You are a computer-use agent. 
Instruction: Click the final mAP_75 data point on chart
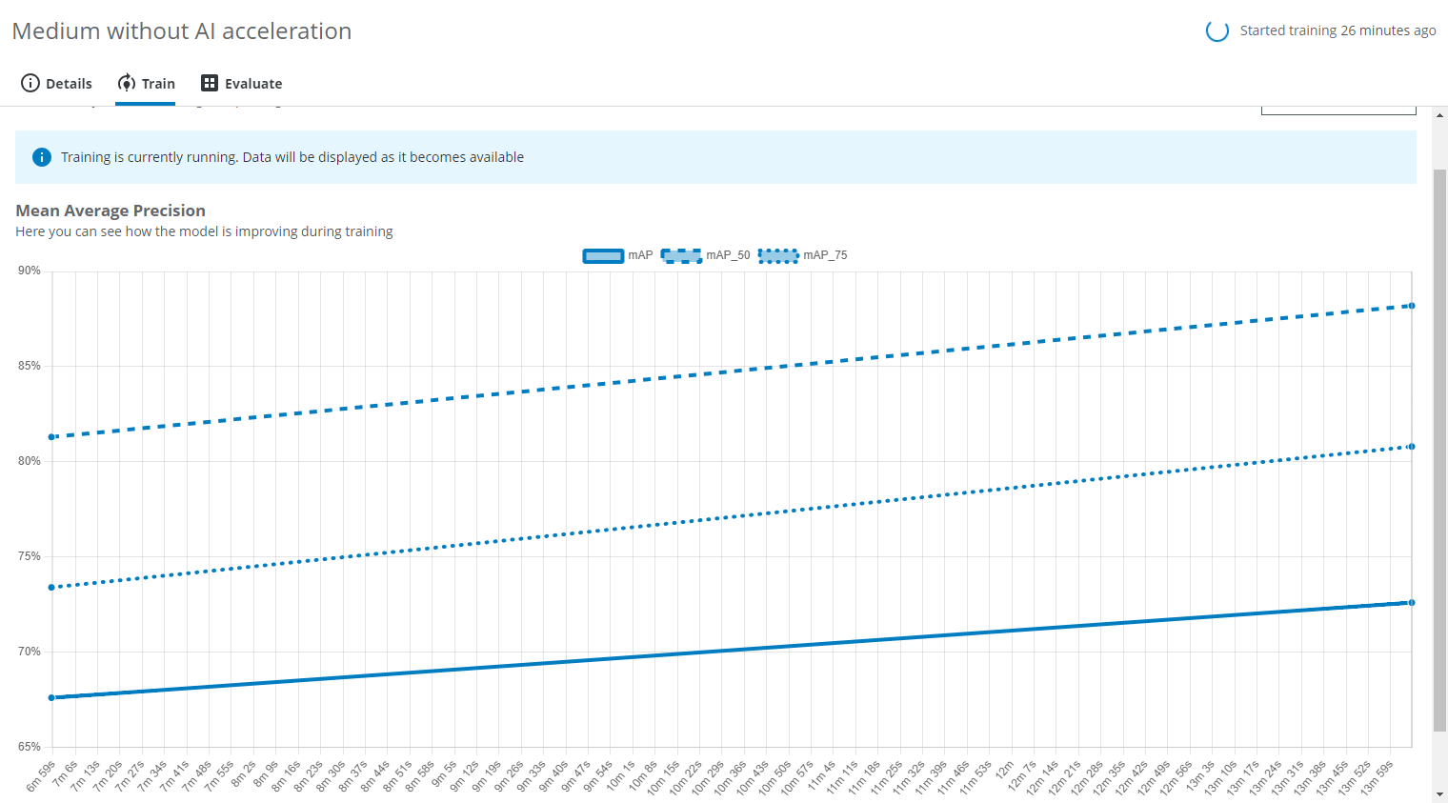1411,447
